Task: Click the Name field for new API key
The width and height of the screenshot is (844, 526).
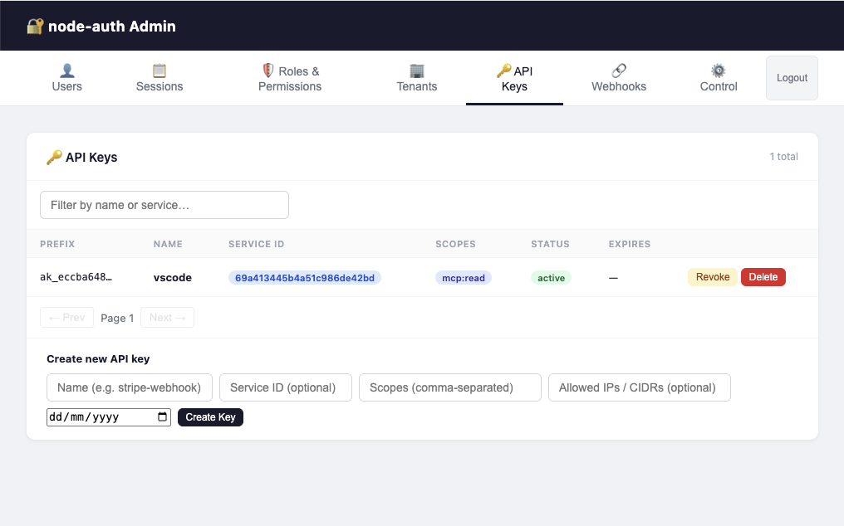Action: 129,387
